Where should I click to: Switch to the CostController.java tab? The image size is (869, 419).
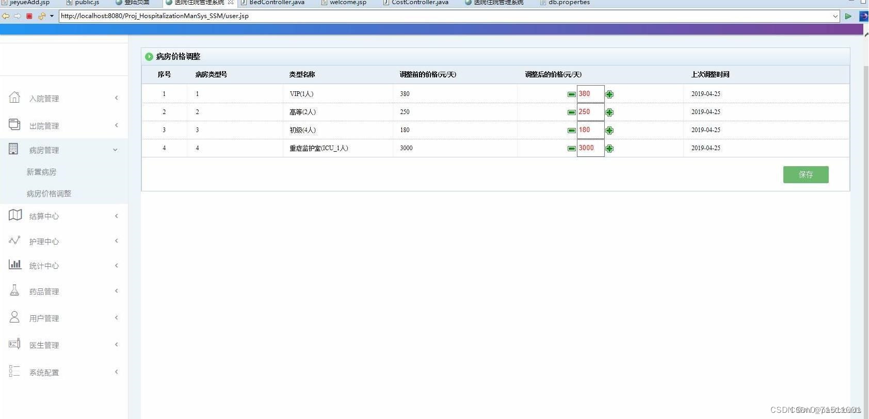tap(415, 3)
